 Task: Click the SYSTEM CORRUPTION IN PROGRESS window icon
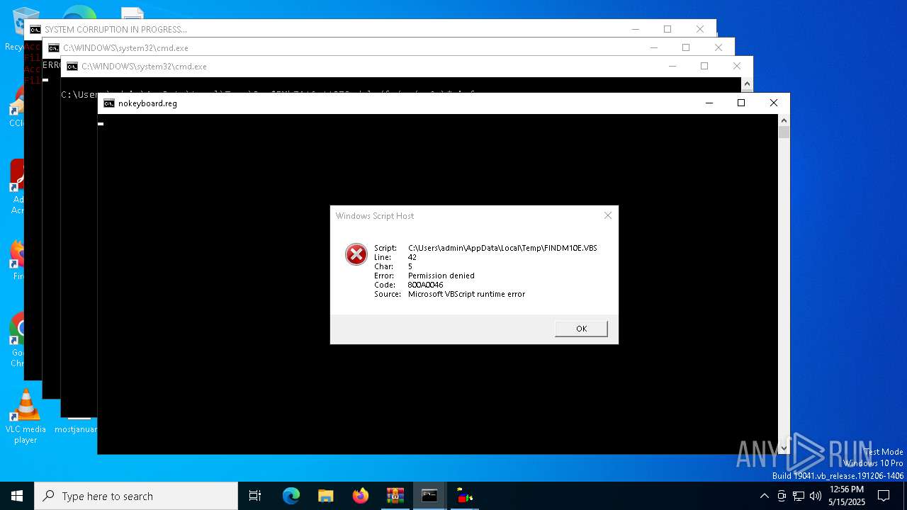tap(35, 30)
